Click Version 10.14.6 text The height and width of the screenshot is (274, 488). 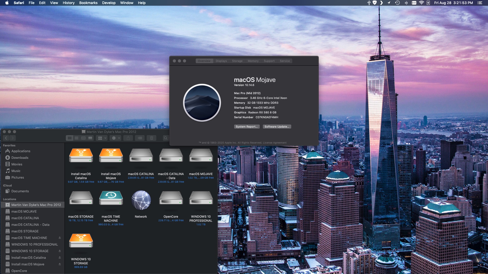tap(244, 85)
